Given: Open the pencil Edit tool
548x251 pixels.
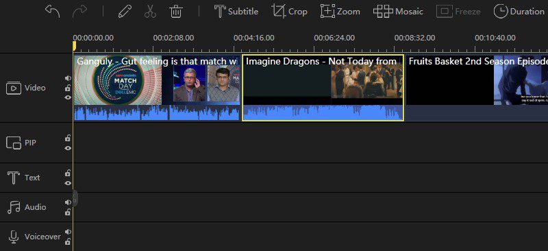Looking at the screenshot, I should pyautogui.click(x=125, y=12).
